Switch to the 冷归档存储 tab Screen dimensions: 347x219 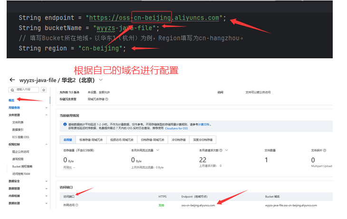179,140
